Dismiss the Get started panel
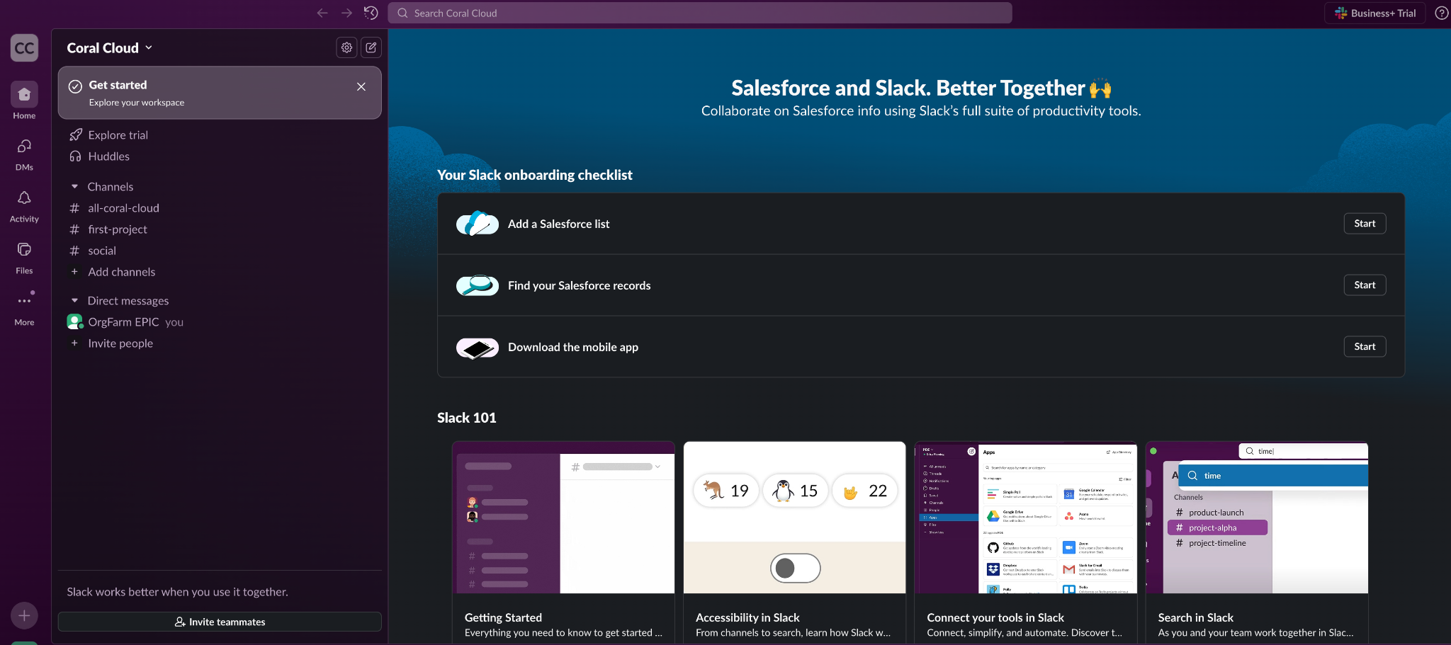Viewport: 1451px width, 645px height. pyautogui.click(x=361, y=86)
